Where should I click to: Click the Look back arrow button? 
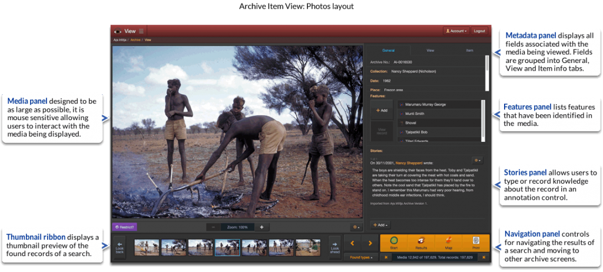tap(120, 247)
